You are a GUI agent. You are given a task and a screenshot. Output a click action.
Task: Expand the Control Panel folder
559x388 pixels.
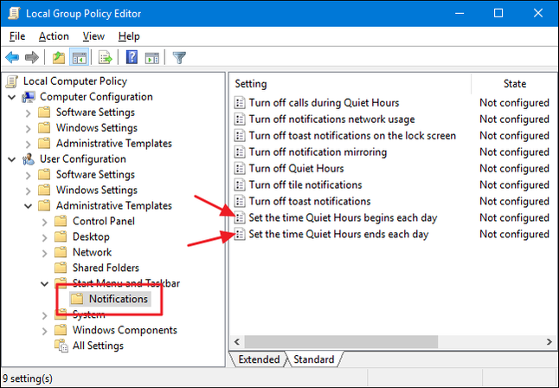pos(44,222)
